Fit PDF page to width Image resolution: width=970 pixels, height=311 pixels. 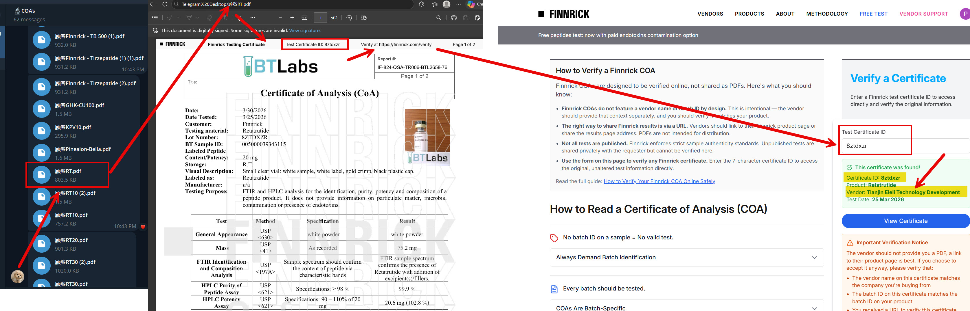tap(304, 18)
